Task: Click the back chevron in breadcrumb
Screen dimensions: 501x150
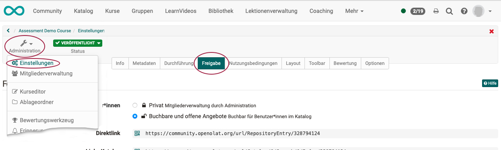Action: coord(8,31)
